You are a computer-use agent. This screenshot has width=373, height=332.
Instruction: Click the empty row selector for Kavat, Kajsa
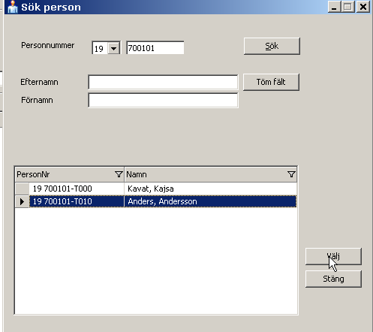[22, 189]
